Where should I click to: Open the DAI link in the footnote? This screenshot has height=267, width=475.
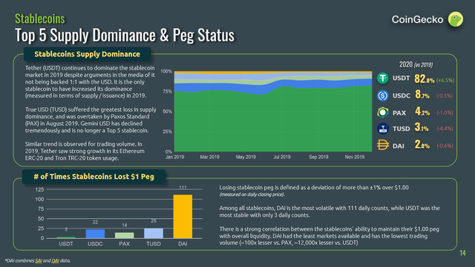click(x=55, y=260)
